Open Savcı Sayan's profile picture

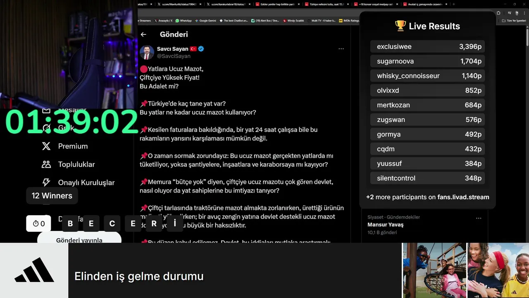coord(147,53)
